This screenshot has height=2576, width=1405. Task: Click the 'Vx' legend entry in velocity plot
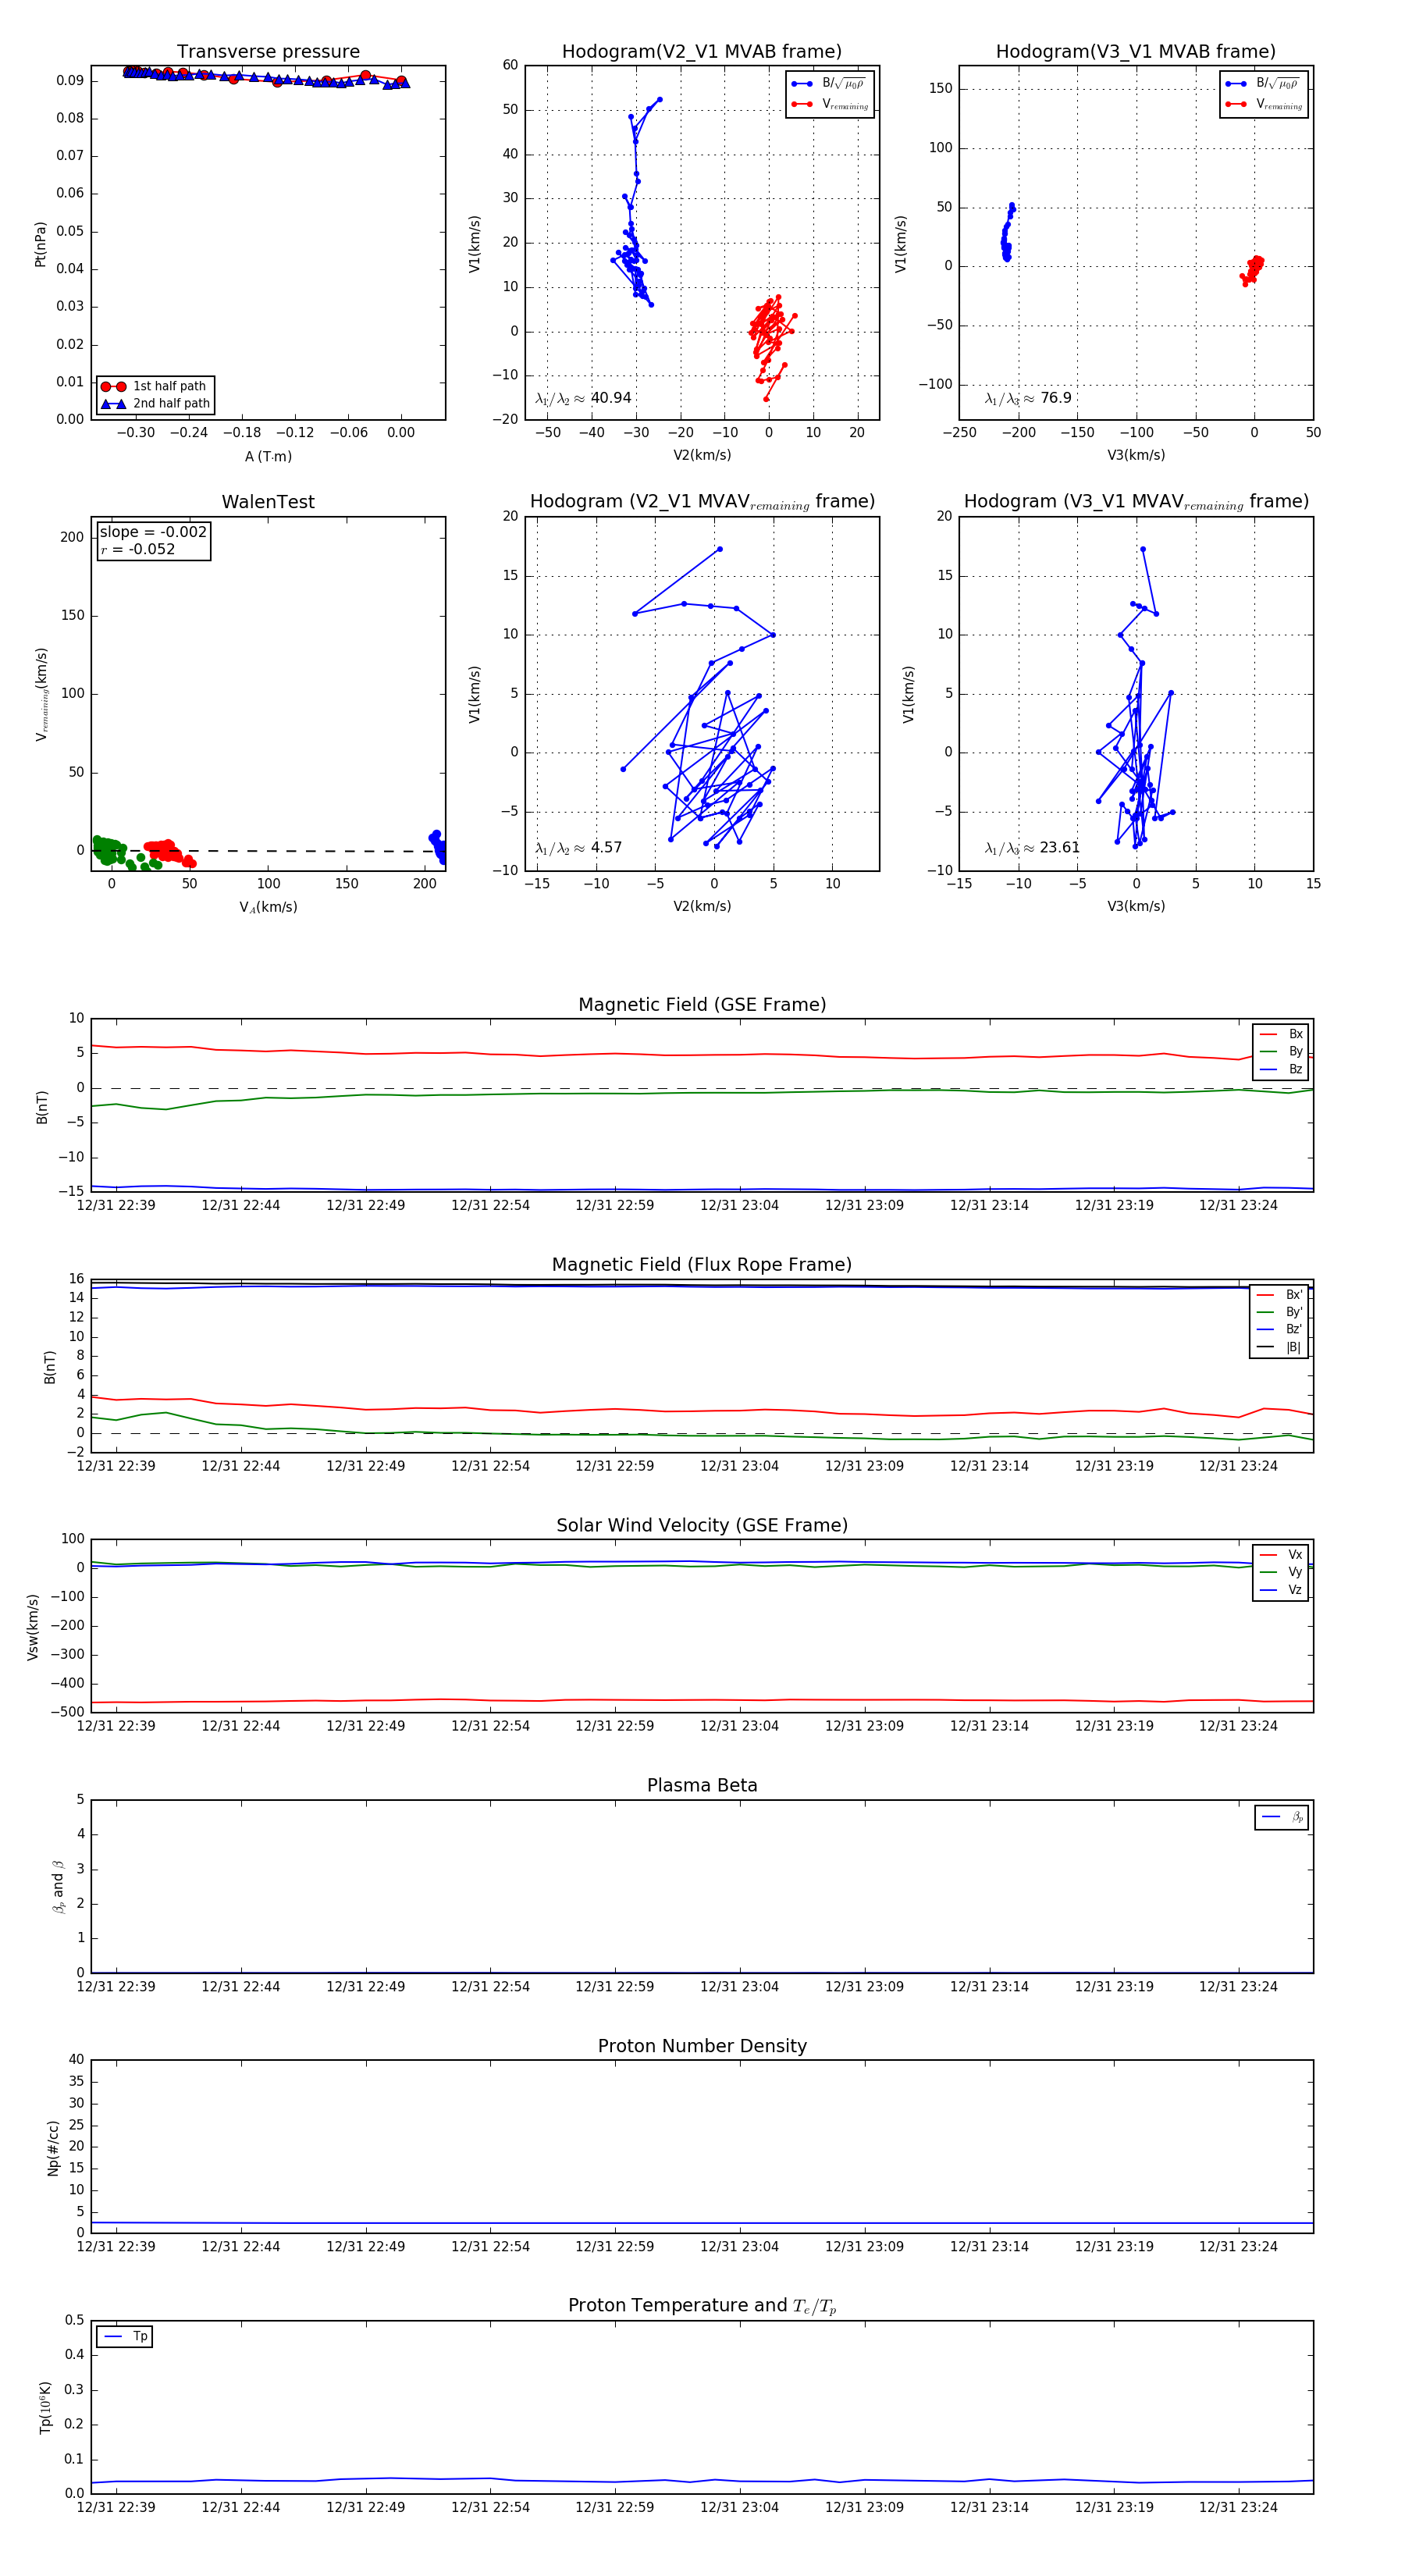pos(1282,1555)
